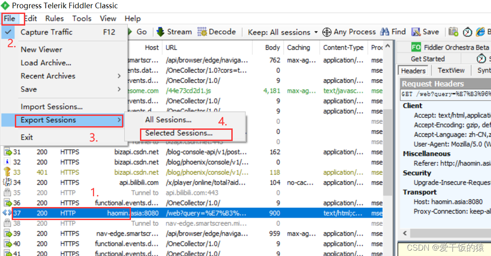Click the timer stopwatch toolbar icon
This screenshot has width=491, height=256.
click(468, 32)
